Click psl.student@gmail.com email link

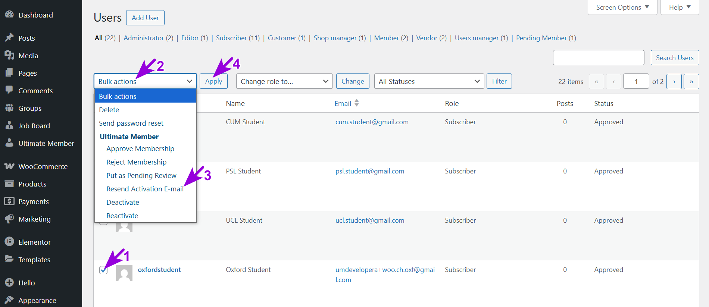[370, 171]
